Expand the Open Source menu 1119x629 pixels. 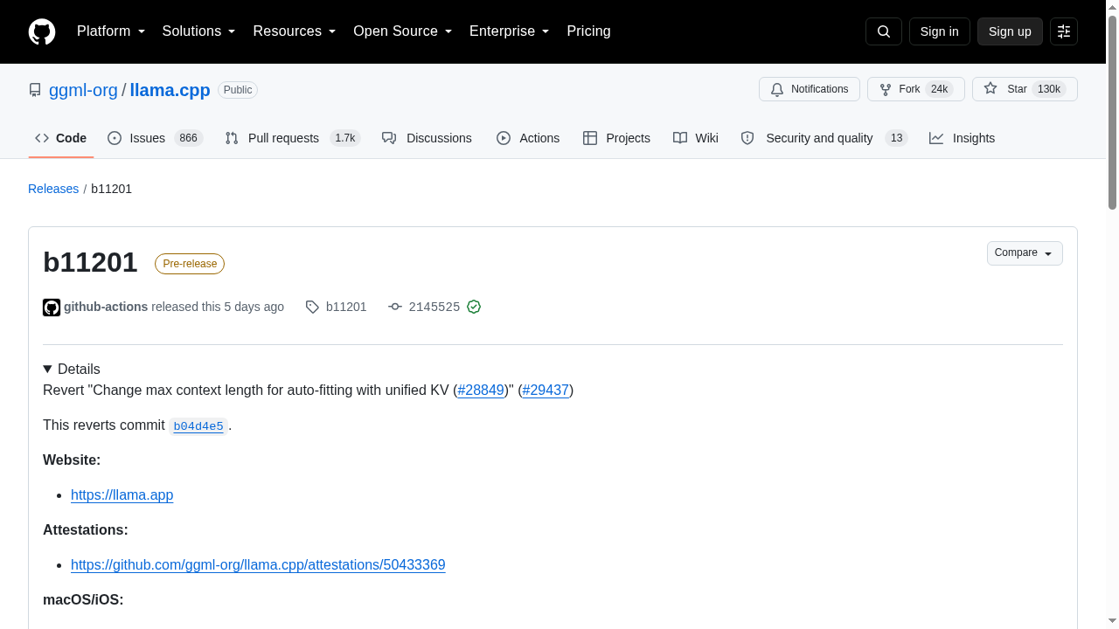tap(403, 31)
